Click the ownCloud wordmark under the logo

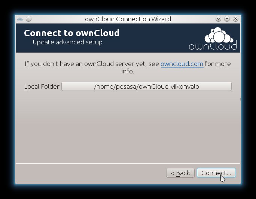click(213, 46)
